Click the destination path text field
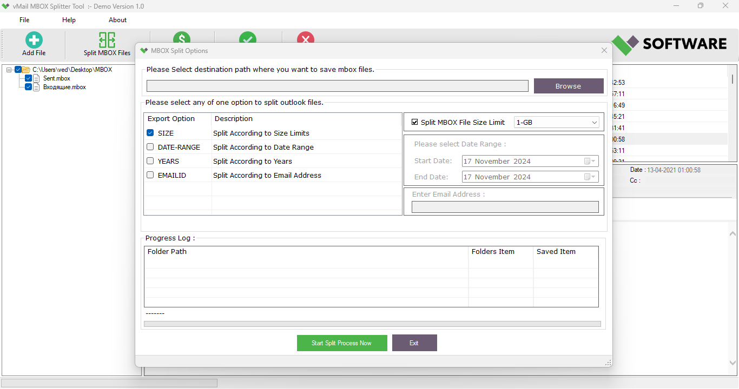 tap(338, 86)
